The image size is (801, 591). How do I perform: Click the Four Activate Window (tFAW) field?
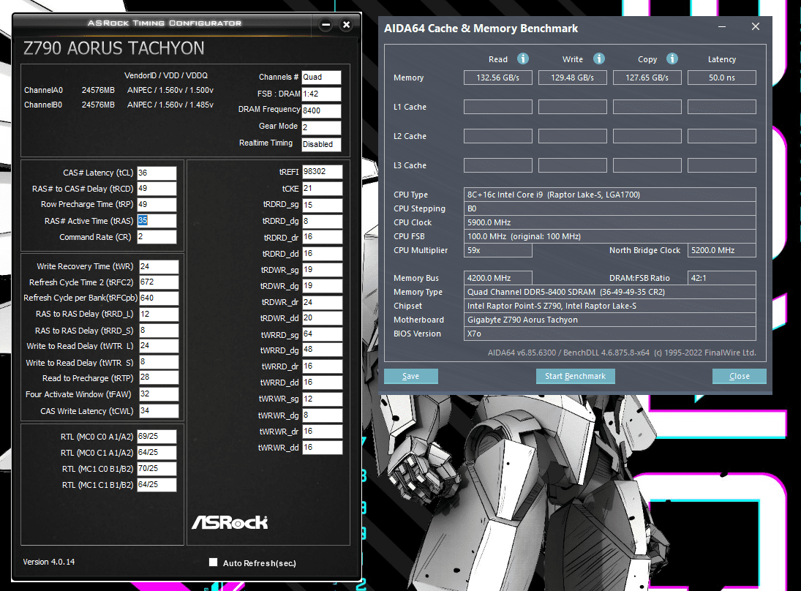(x=159, y=394)
